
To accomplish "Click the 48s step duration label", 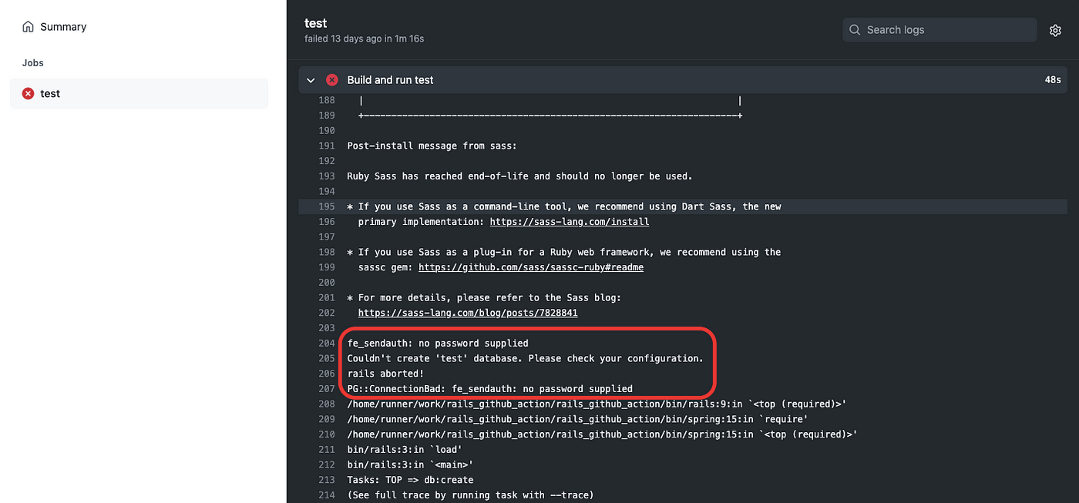I will pyautogui.click(x=1053, y=80).
